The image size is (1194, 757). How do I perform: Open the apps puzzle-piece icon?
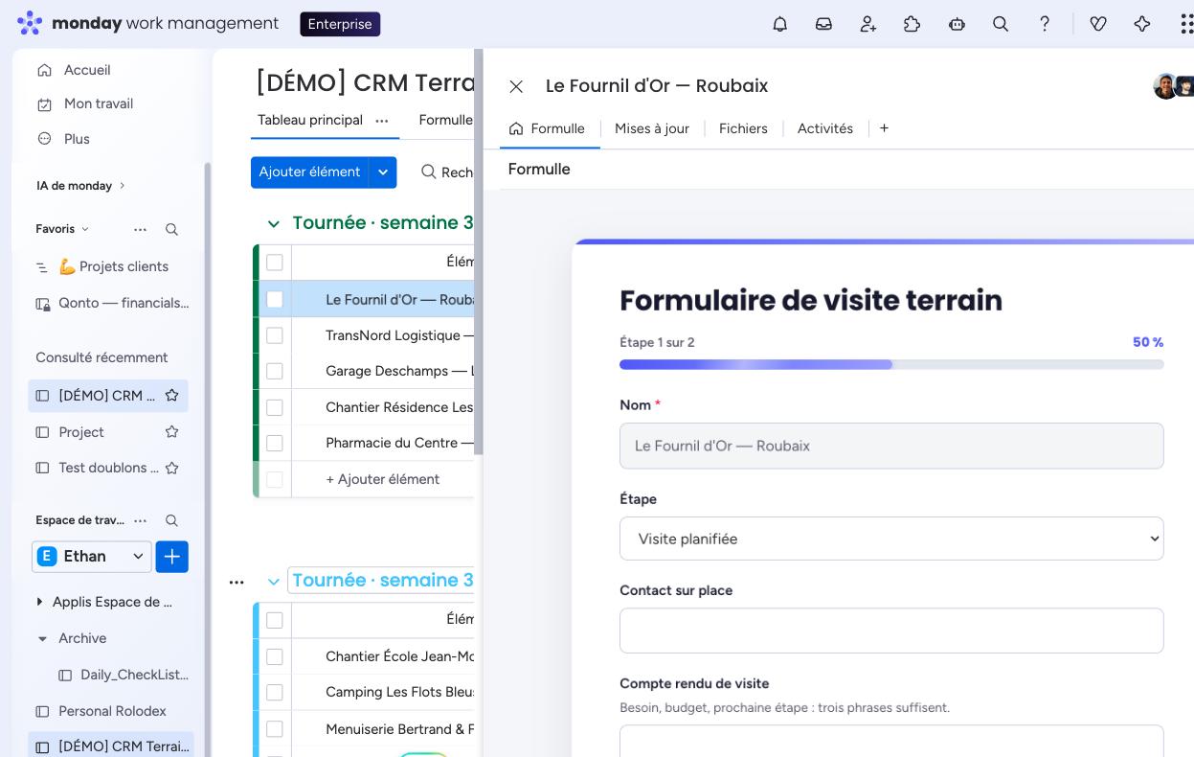[x=912, y=24]
